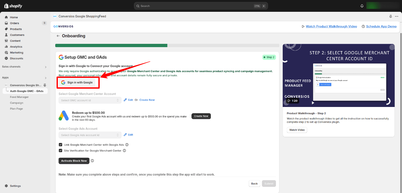Viewport: 402px width, 193px height.
Task: Open Auth Google GMC - GAds page
Action: click(x=27, y=91)
